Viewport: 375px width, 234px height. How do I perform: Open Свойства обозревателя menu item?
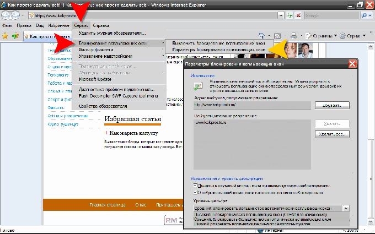point(119,106)
